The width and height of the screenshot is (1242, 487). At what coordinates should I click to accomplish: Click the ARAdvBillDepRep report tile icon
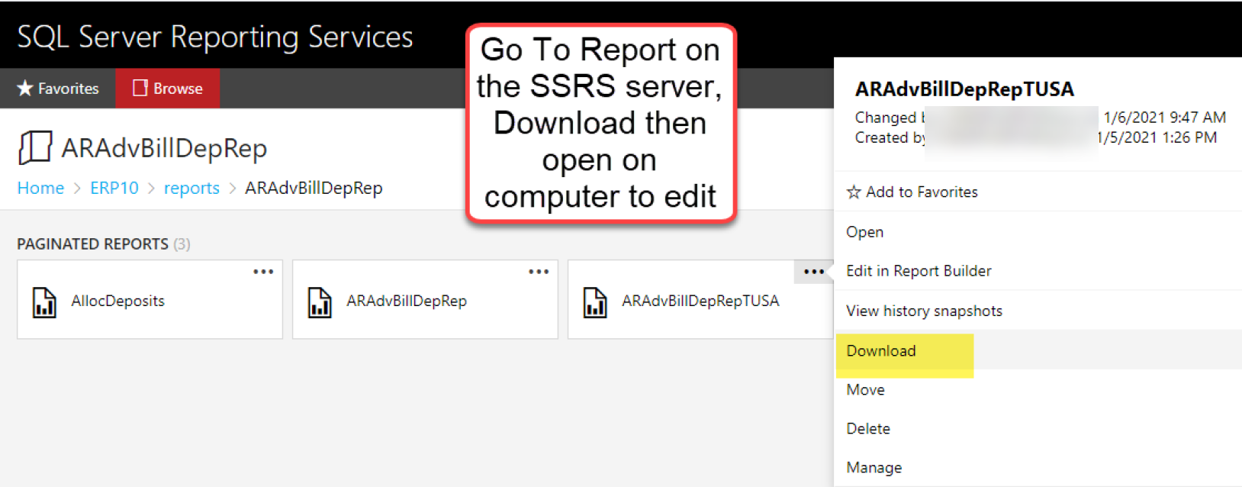pyautogui.click(x=320, y=302)
